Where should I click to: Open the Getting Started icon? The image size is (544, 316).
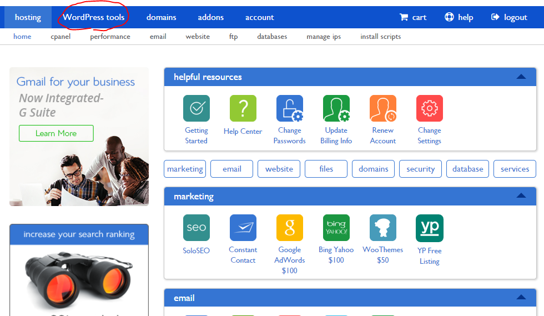(197, 108)
